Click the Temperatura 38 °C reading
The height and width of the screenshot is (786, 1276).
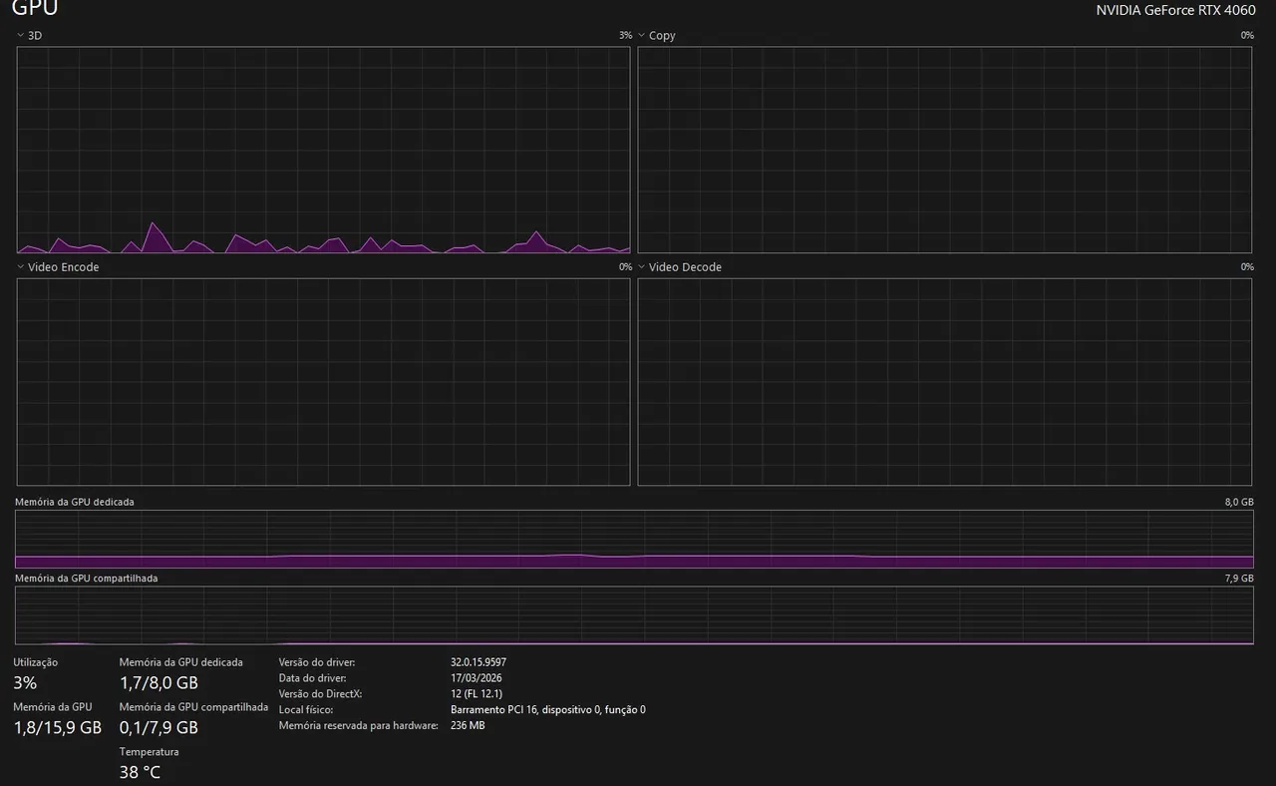140,772
